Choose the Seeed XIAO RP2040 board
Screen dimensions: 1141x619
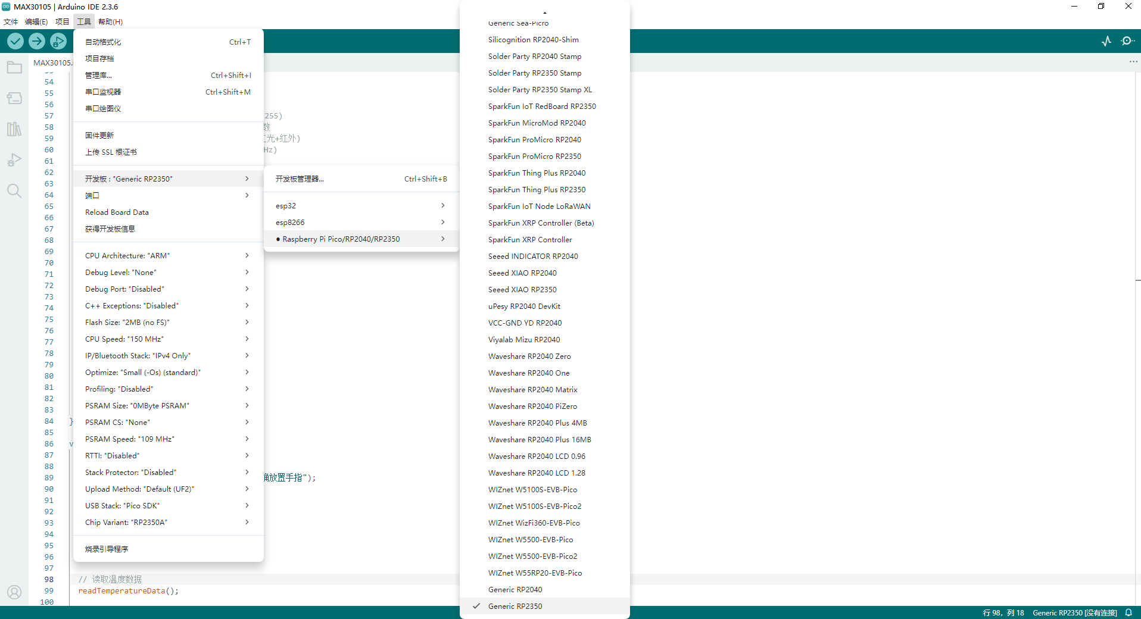[x=545, y=273]
